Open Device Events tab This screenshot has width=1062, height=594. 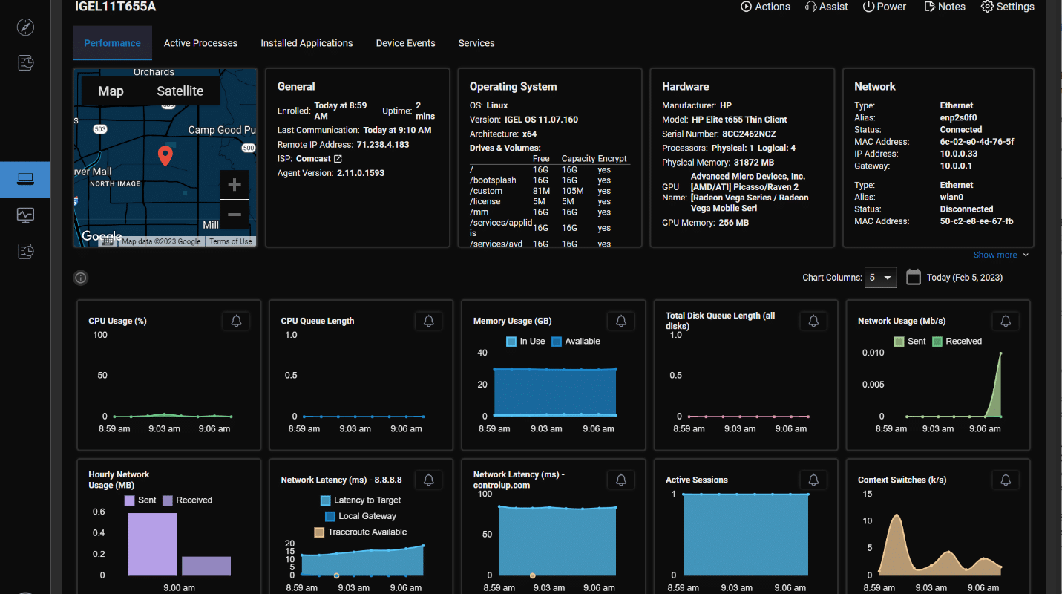(405, 43)
